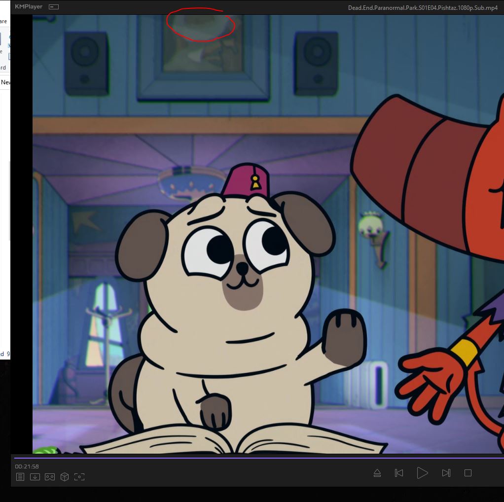
Task: Click the purple seek progress bar
Action: coord(247,458)
